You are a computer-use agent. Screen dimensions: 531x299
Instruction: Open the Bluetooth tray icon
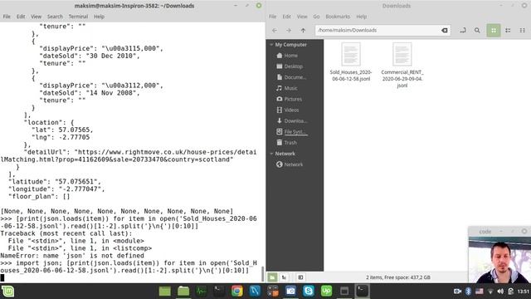point(468,292)
